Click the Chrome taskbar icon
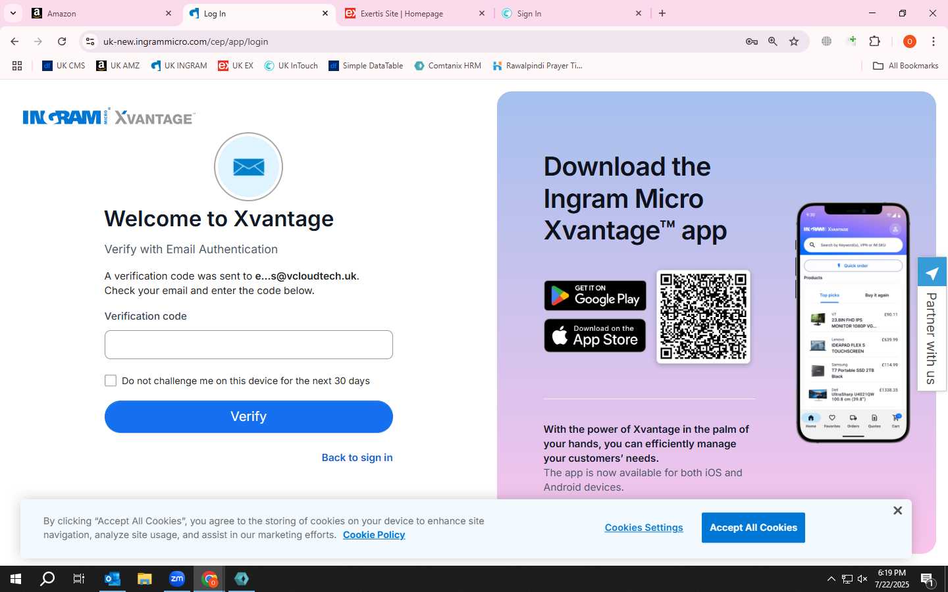 [x=209, y=579]
